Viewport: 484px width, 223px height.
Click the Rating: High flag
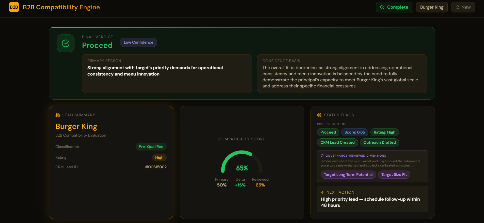(384, 132)
